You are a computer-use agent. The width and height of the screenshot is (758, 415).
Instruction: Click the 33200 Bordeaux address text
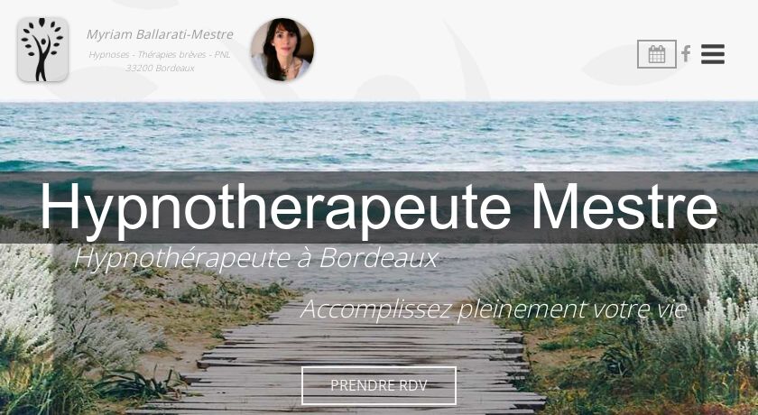pyautogui.click(x=160, y=69)
